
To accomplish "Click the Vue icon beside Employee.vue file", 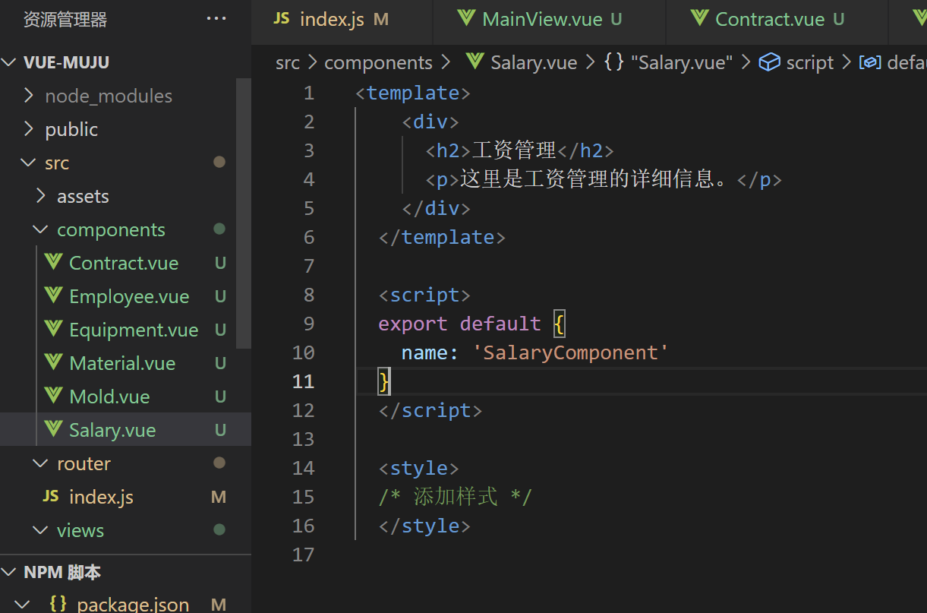I will 53,296.
